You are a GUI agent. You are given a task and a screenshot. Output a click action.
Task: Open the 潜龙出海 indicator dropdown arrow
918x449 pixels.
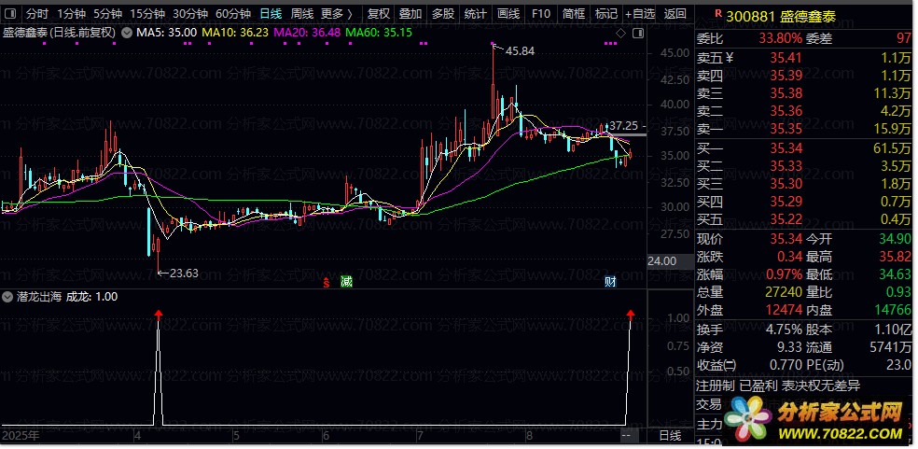pos(7,297)
